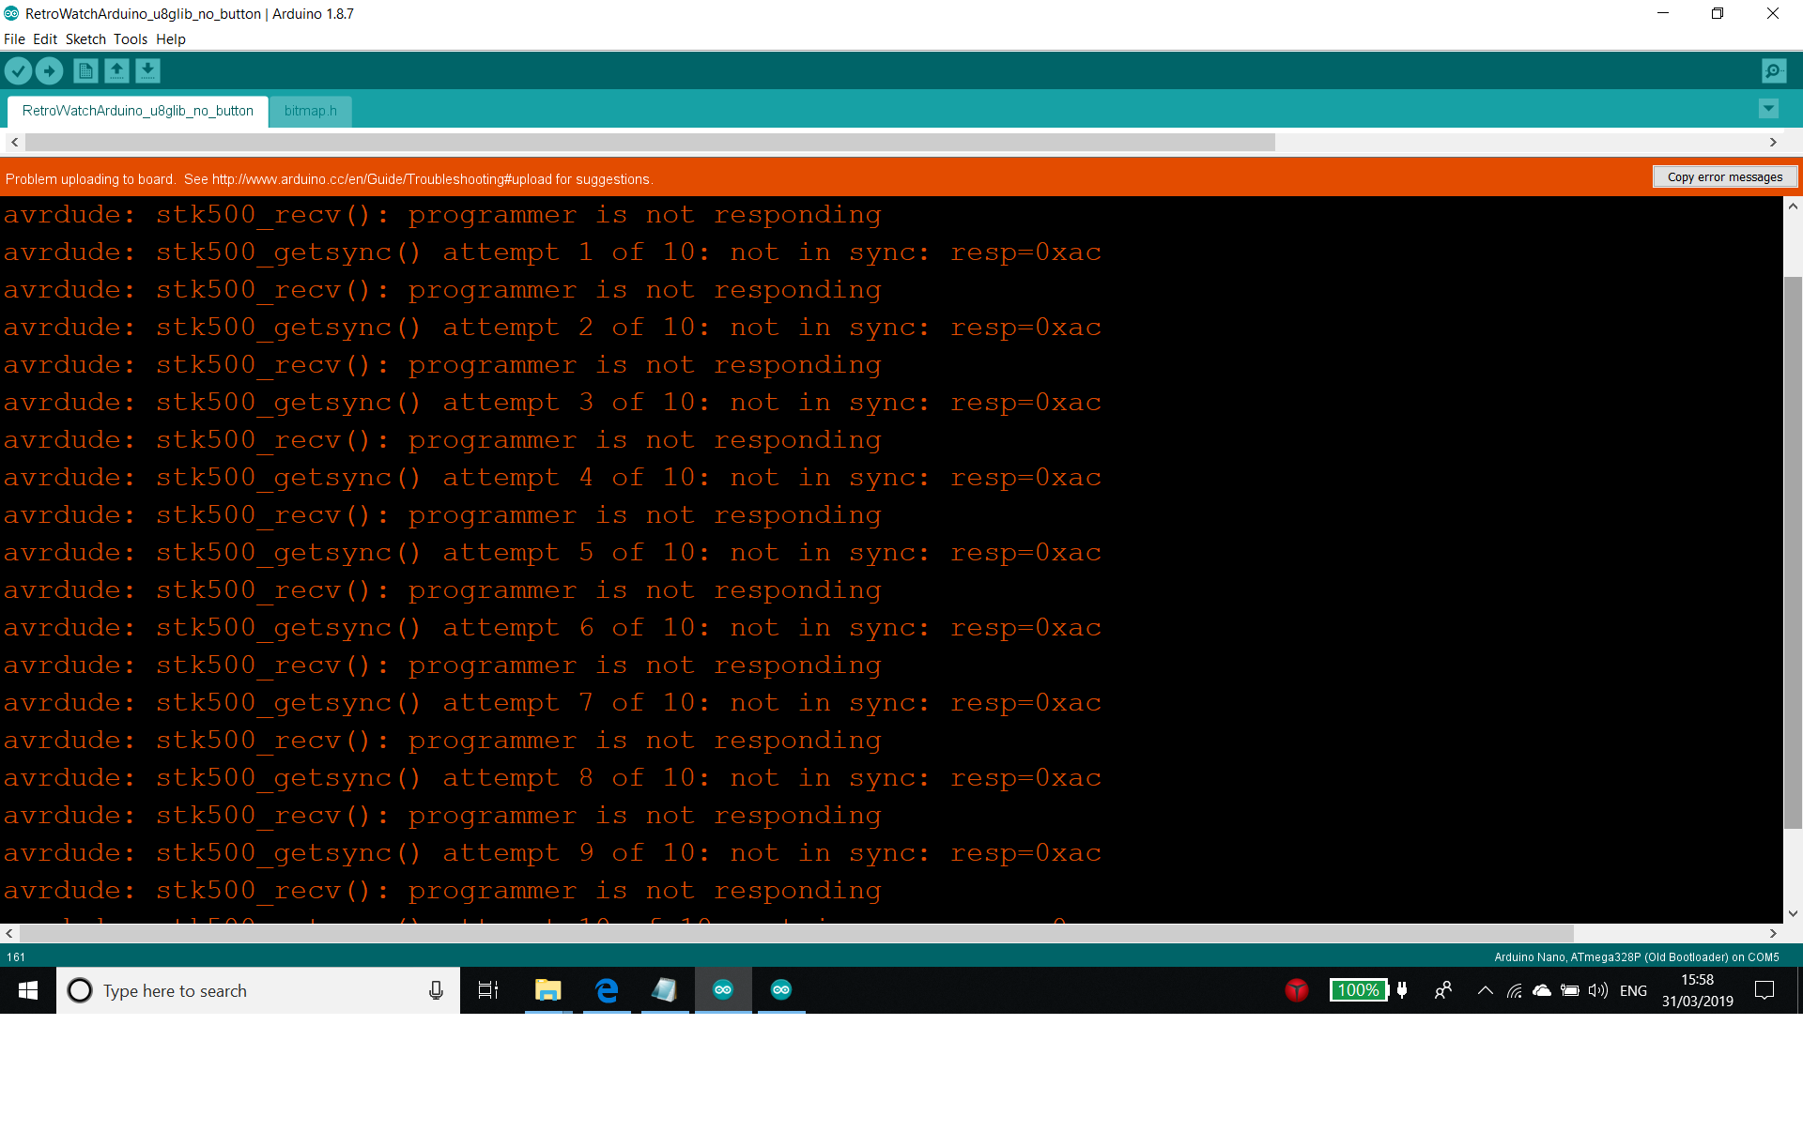The width and height of the screenshot is (1803, 1132).
Task: Click the Verify sketch checkmark icon
Action: (19, 71)
